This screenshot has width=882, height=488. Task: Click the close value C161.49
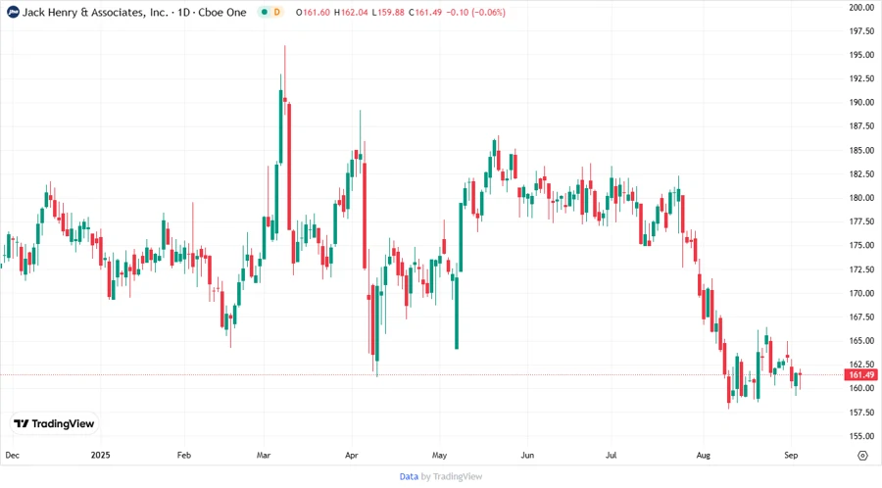coord(425,12)
